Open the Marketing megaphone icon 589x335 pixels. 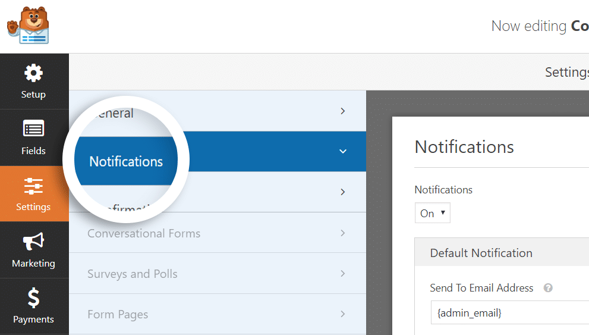(x=33, y=242)
